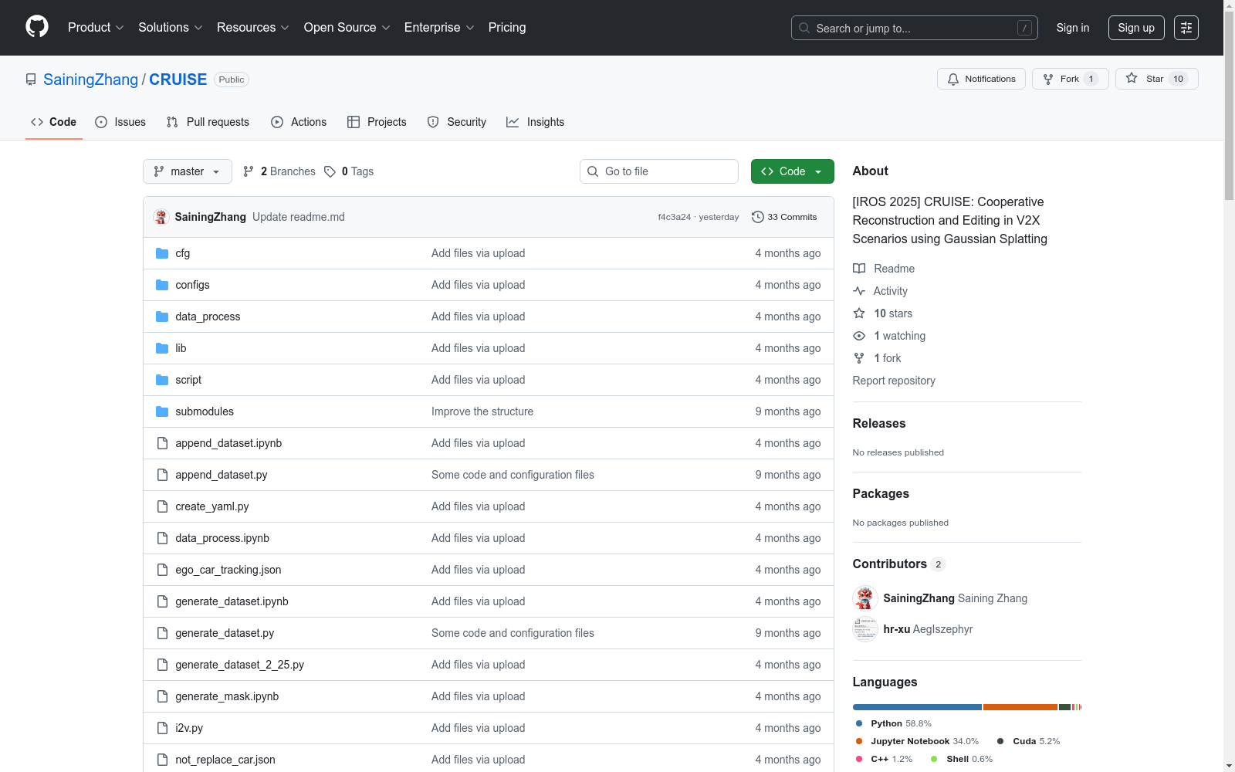Click the eye icon beside 1 watching
This screenshot has height=772, width=1235.
coord(859,336)
